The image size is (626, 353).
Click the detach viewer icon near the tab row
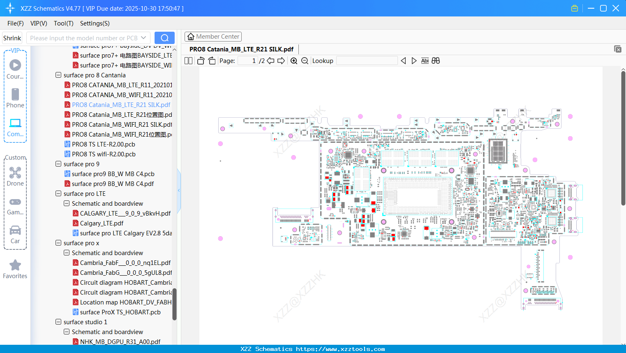tap(618, 49)
